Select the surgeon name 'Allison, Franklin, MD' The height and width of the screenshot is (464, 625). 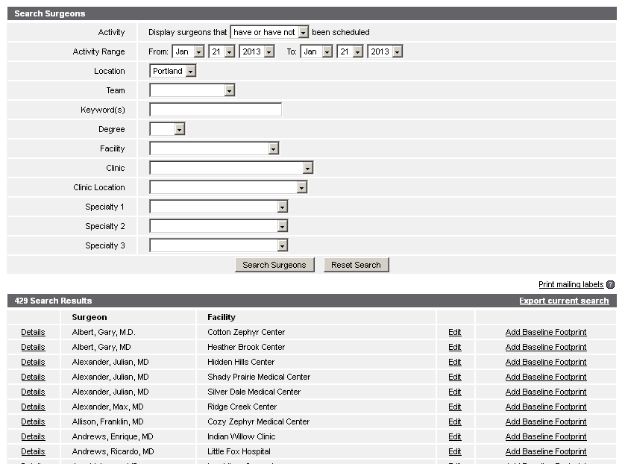pyautogui.click(x=107, y=421)
